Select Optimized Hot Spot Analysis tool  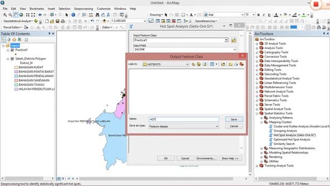292,139
